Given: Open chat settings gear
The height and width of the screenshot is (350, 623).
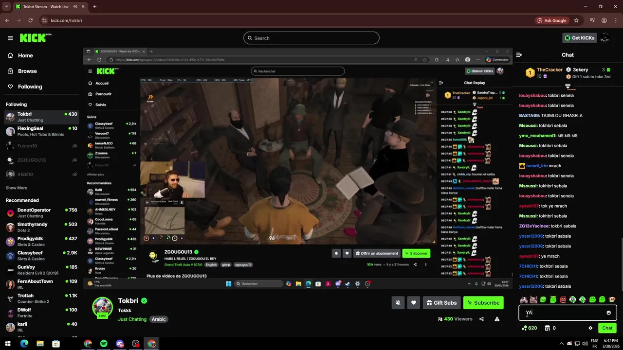Looking at the screenshot, I should tap(590, 328).
